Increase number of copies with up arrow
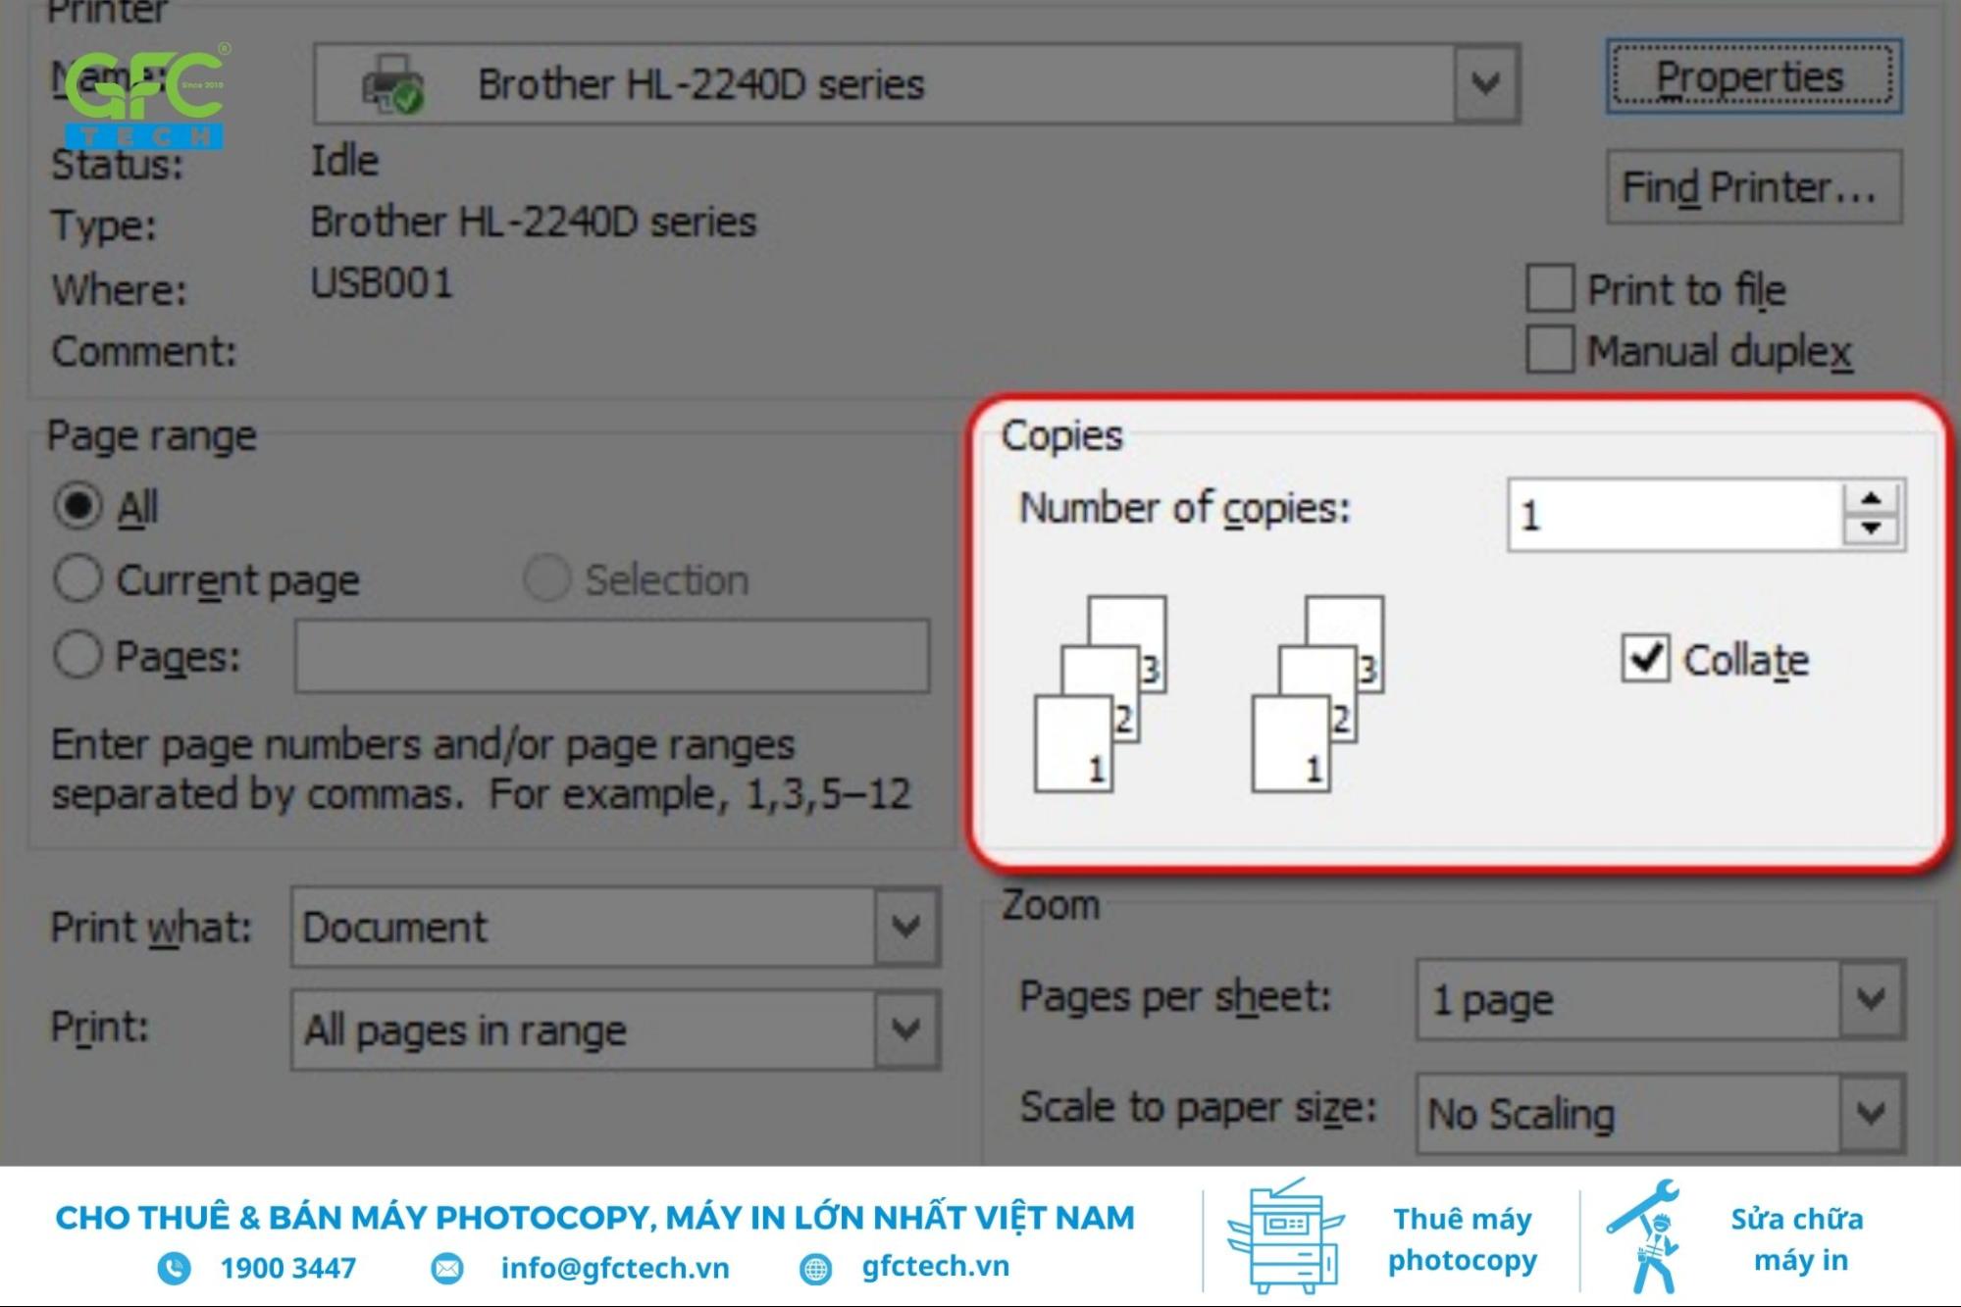The height and width of the screenshot is (1307, 1961). (x=1872, y=499)
